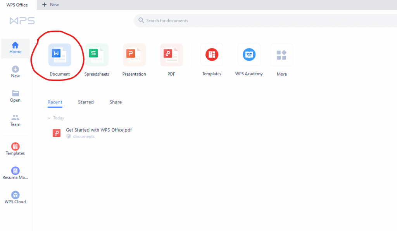Open Get Started with WPS Office.pdf
The height and width of the screenshot is (231, 397).
pos(99,130)
